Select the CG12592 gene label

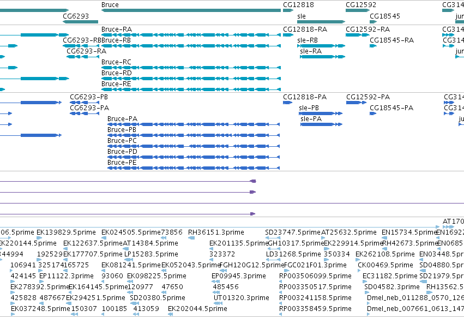[361, 5]
